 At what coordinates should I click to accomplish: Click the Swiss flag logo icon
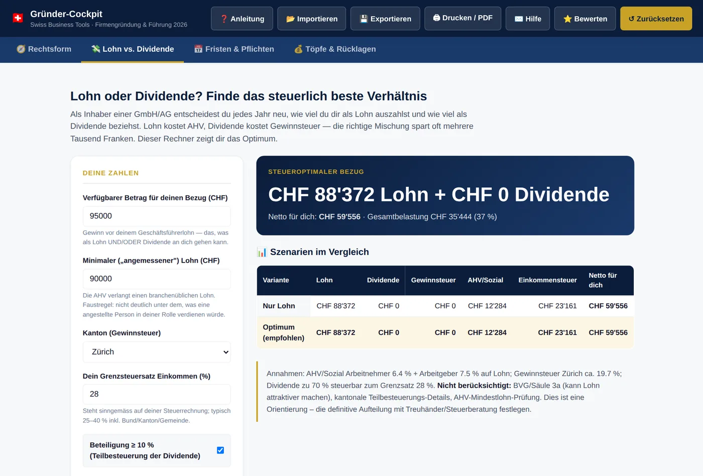(x=18, y=18)
